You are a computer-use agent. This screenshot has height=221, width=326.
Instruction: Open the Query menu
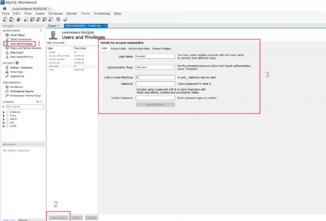tap(40, 13)
